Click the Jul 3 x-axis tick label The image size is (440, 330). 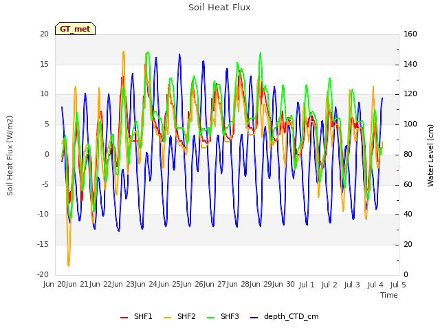click(352, 285)
